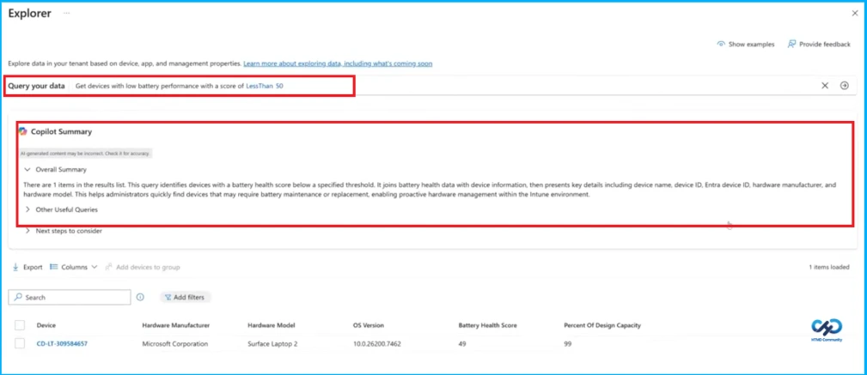The height and width of the screenshot is (375, 867).
Task: Open the Columns dropdown
Action: [x=74, y=267]
